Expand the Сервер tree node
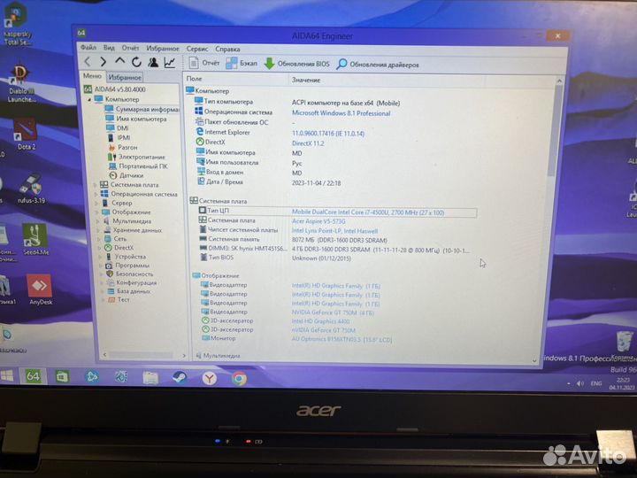Image resolution: width=637 pixels, height=478 pixels. point(96,203)
